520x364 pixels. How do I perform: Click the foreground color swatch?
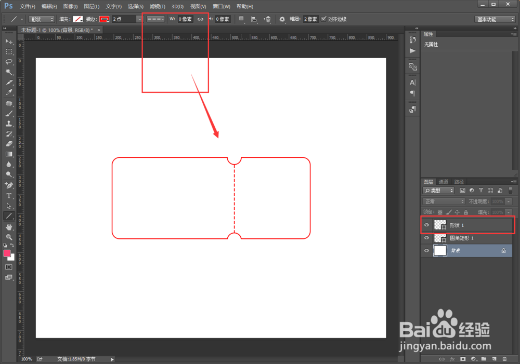pyautogui.click(x=7, y=253)
